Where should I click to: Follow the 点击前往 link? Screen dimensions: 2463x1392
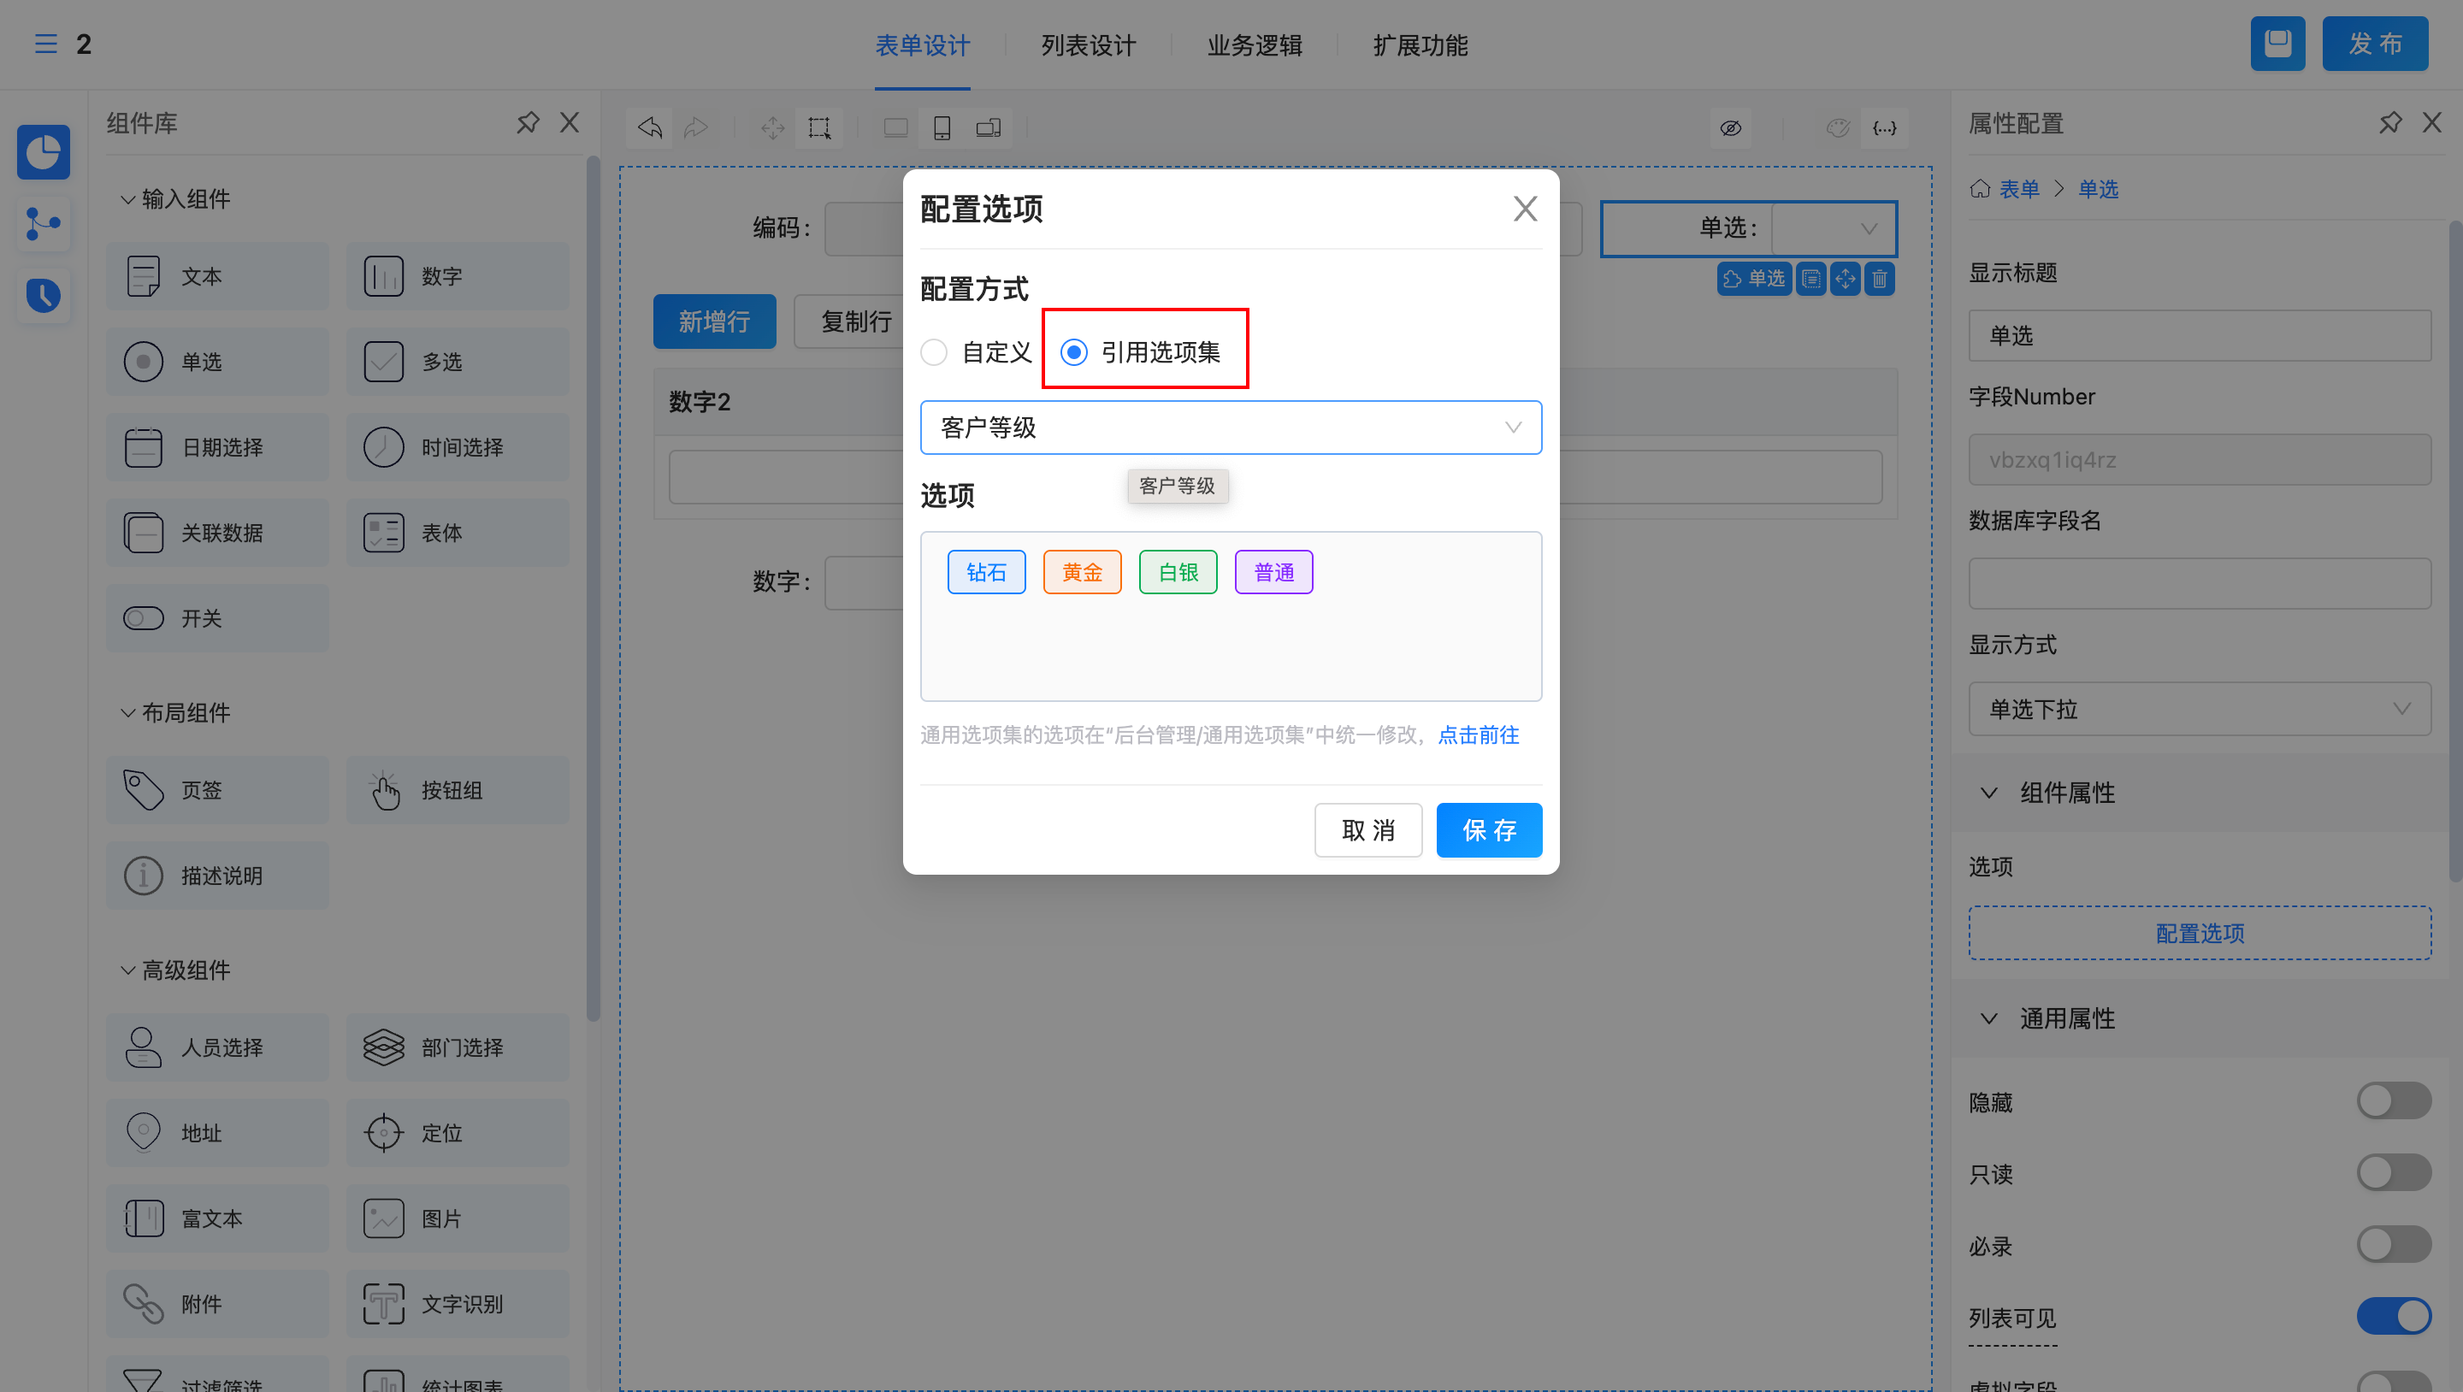coord(1478,734)
